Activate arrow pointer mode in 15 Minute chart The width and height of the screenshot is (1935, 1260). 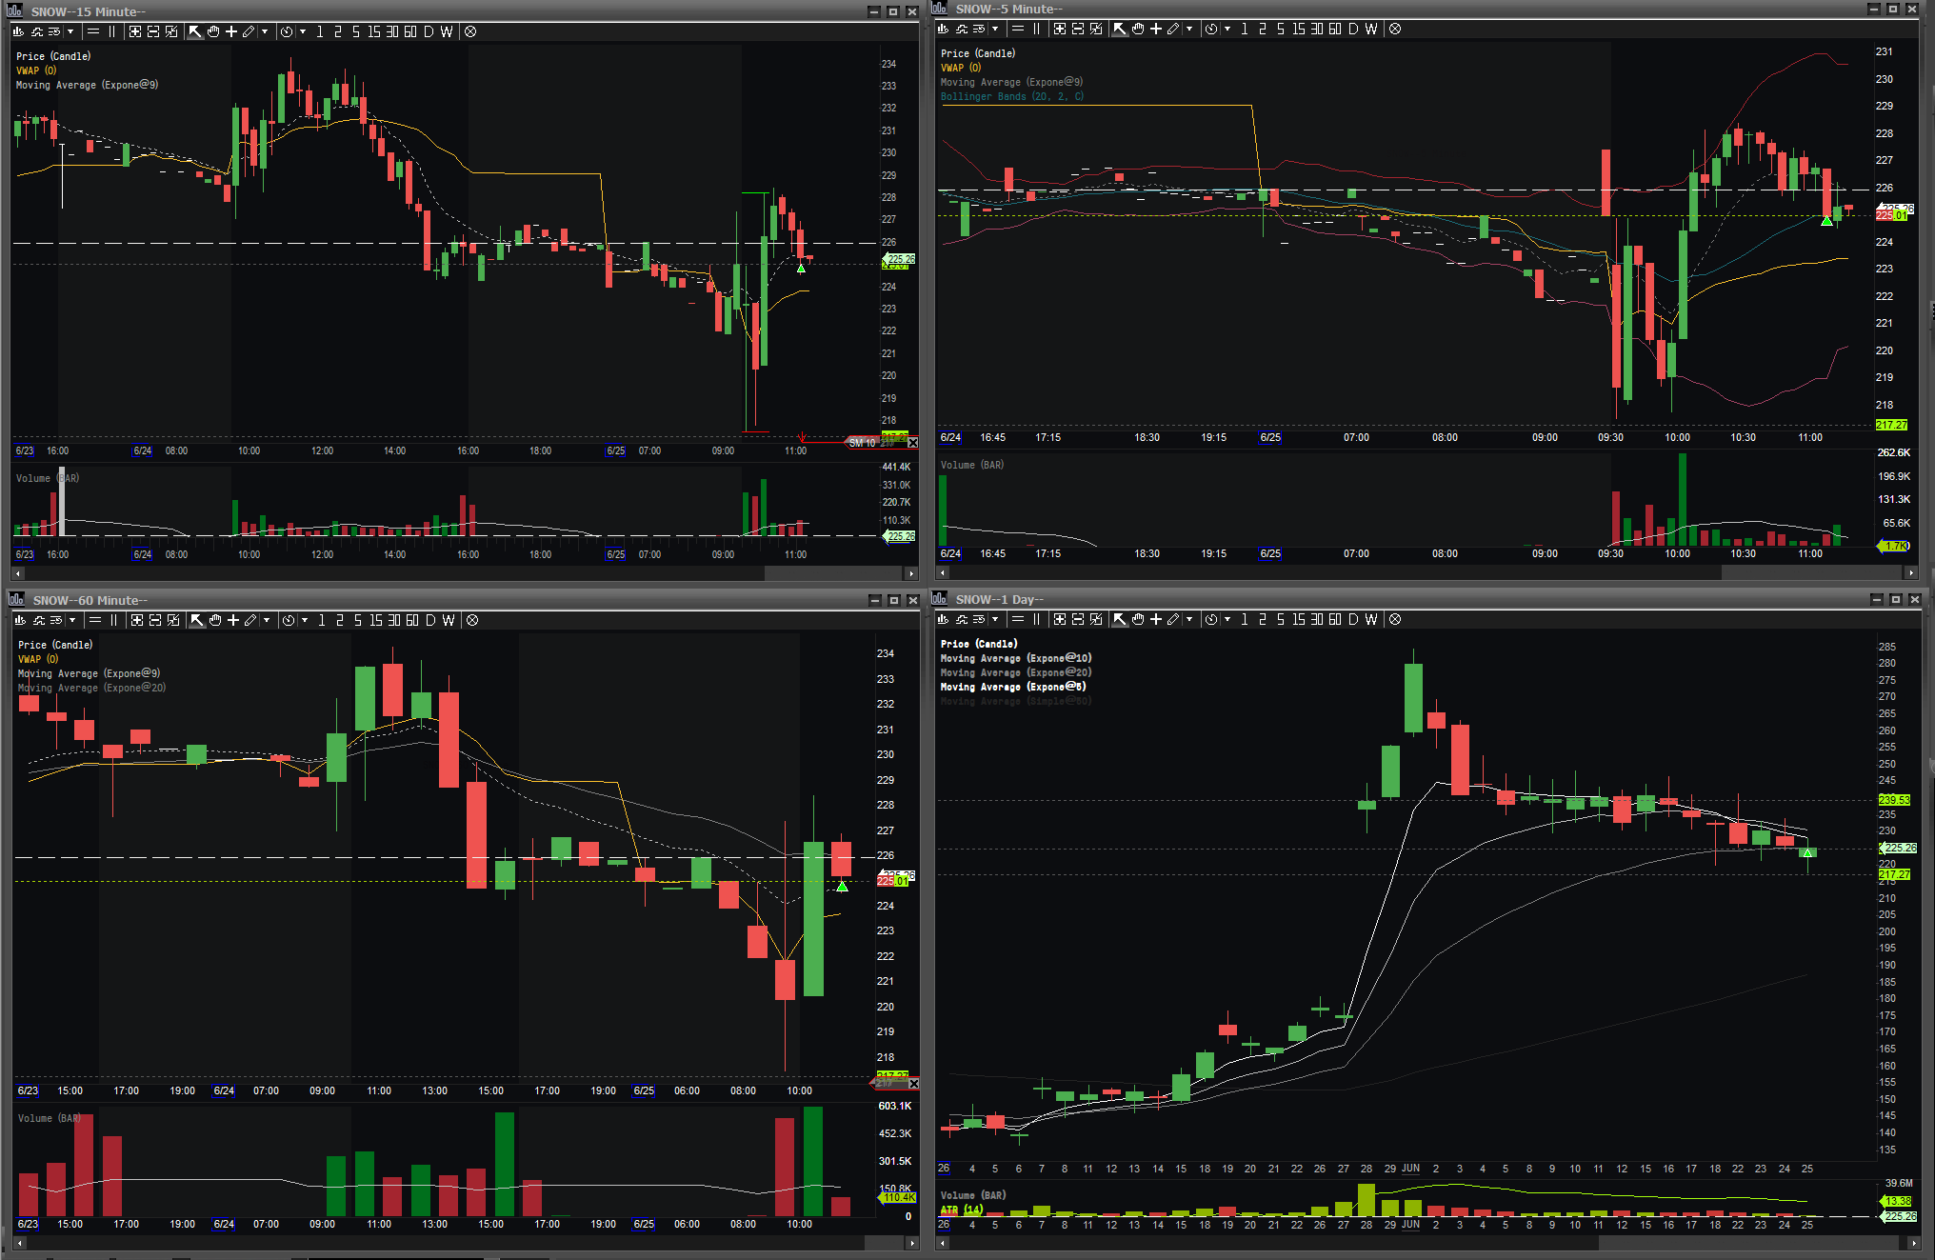195,31
